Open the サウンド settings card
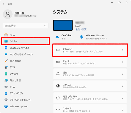 pyautogui.click(x=90, y=62)
